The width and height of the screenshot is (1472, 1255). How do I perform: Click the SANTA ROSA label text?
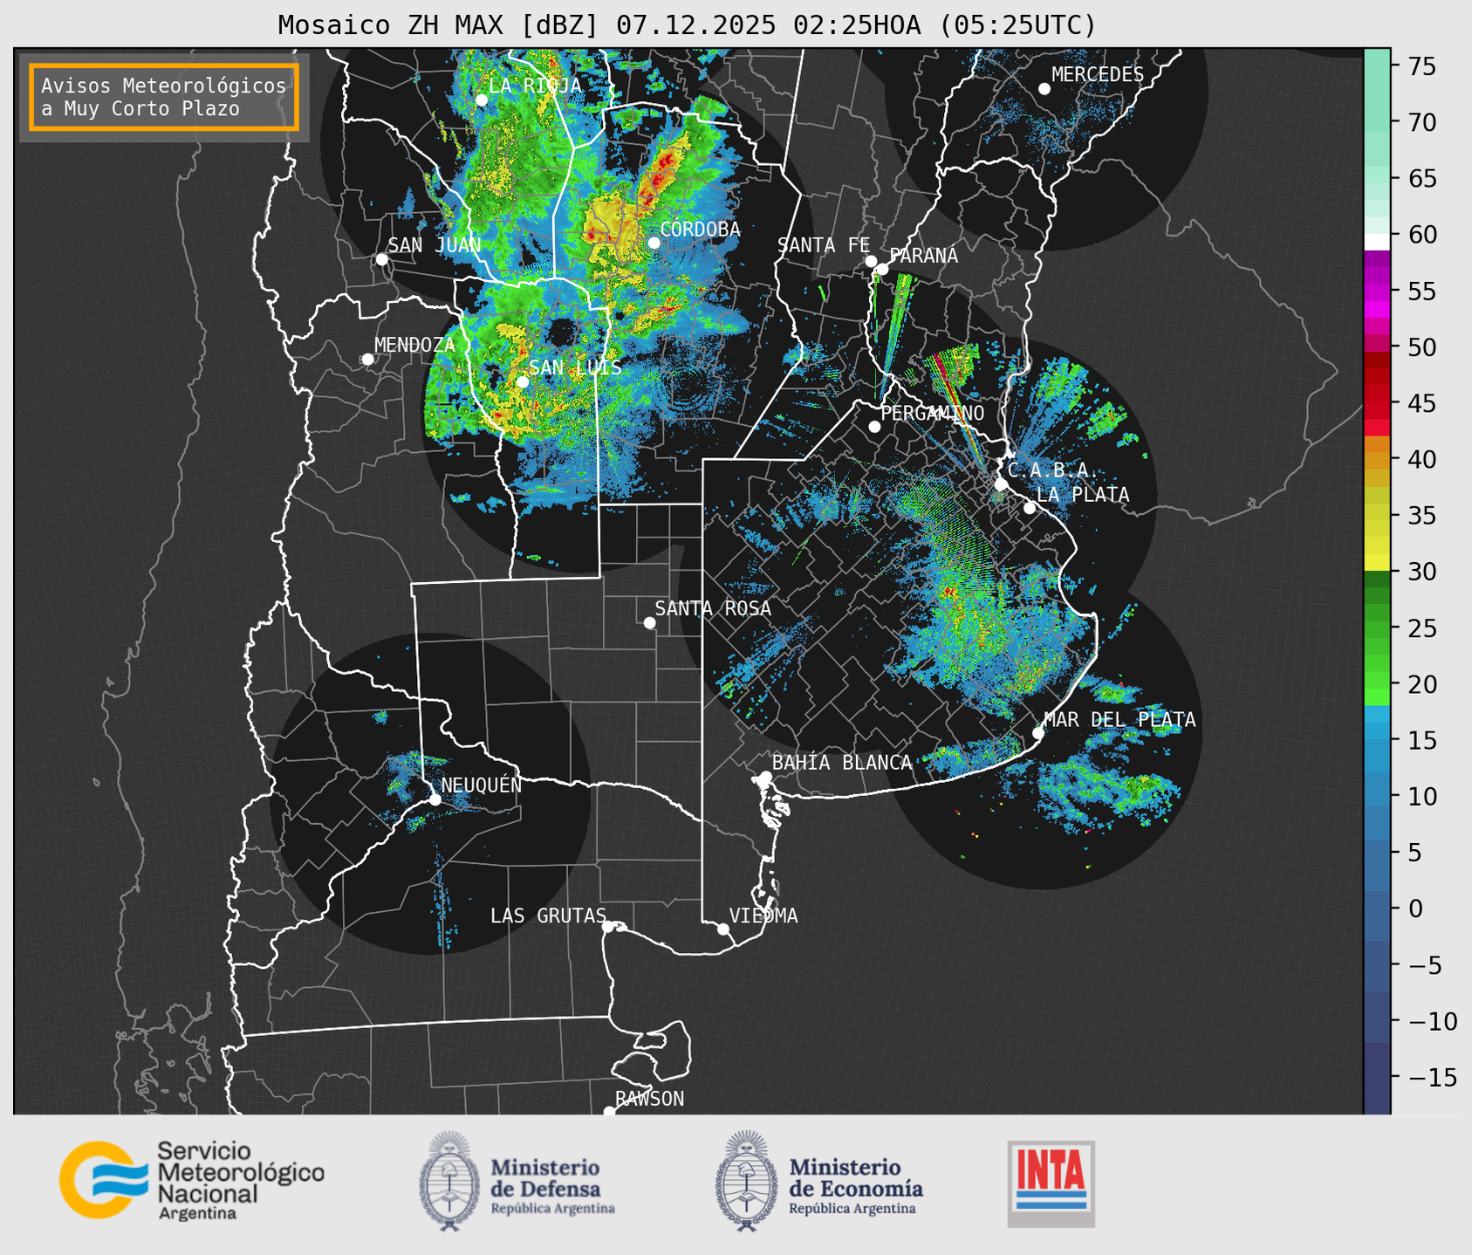pos(713,608)
